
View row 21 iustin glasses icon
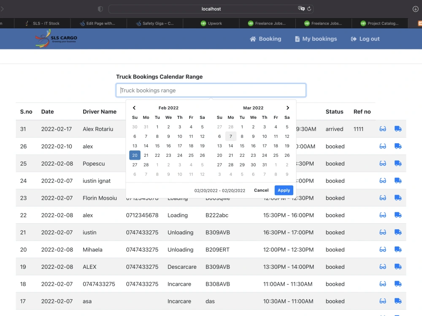pos(383,232)
